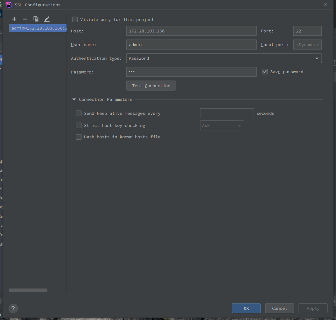Collapse the Connection Parameters section
This screenshot has width=336, height=320.
(x=74, y=100)
